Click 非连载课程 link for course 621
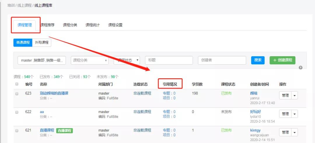The height and width of the screenshot is (143, 315). (142, 130)
